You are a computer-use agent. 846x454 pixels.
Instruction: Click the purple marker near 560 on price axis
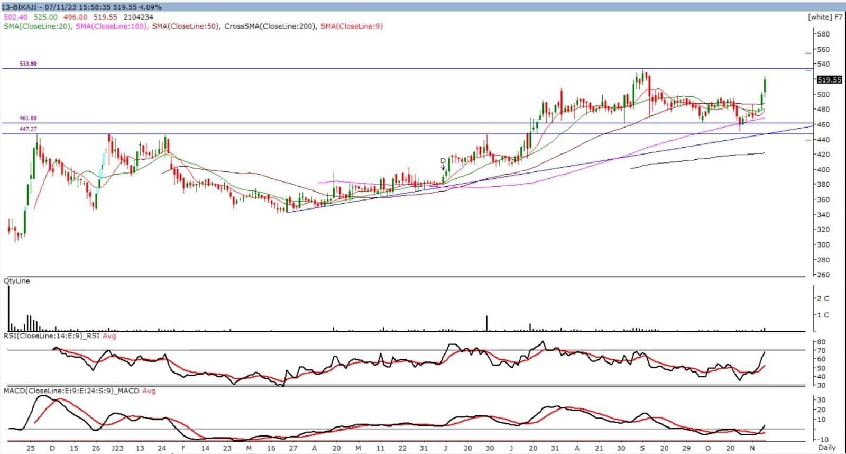[x=807, y=53]
